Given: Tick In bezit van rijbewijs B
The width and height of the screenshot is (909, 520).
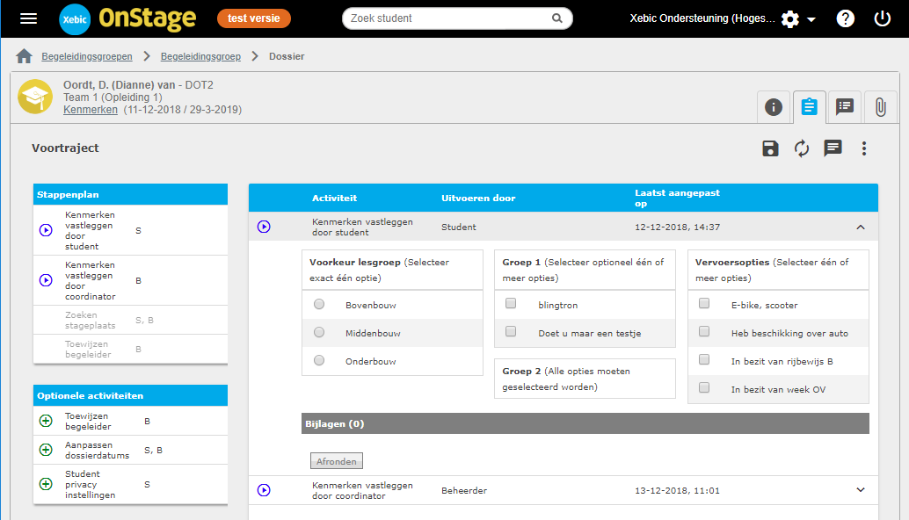Looking at the screenshot, I should (x=704, y=359).
